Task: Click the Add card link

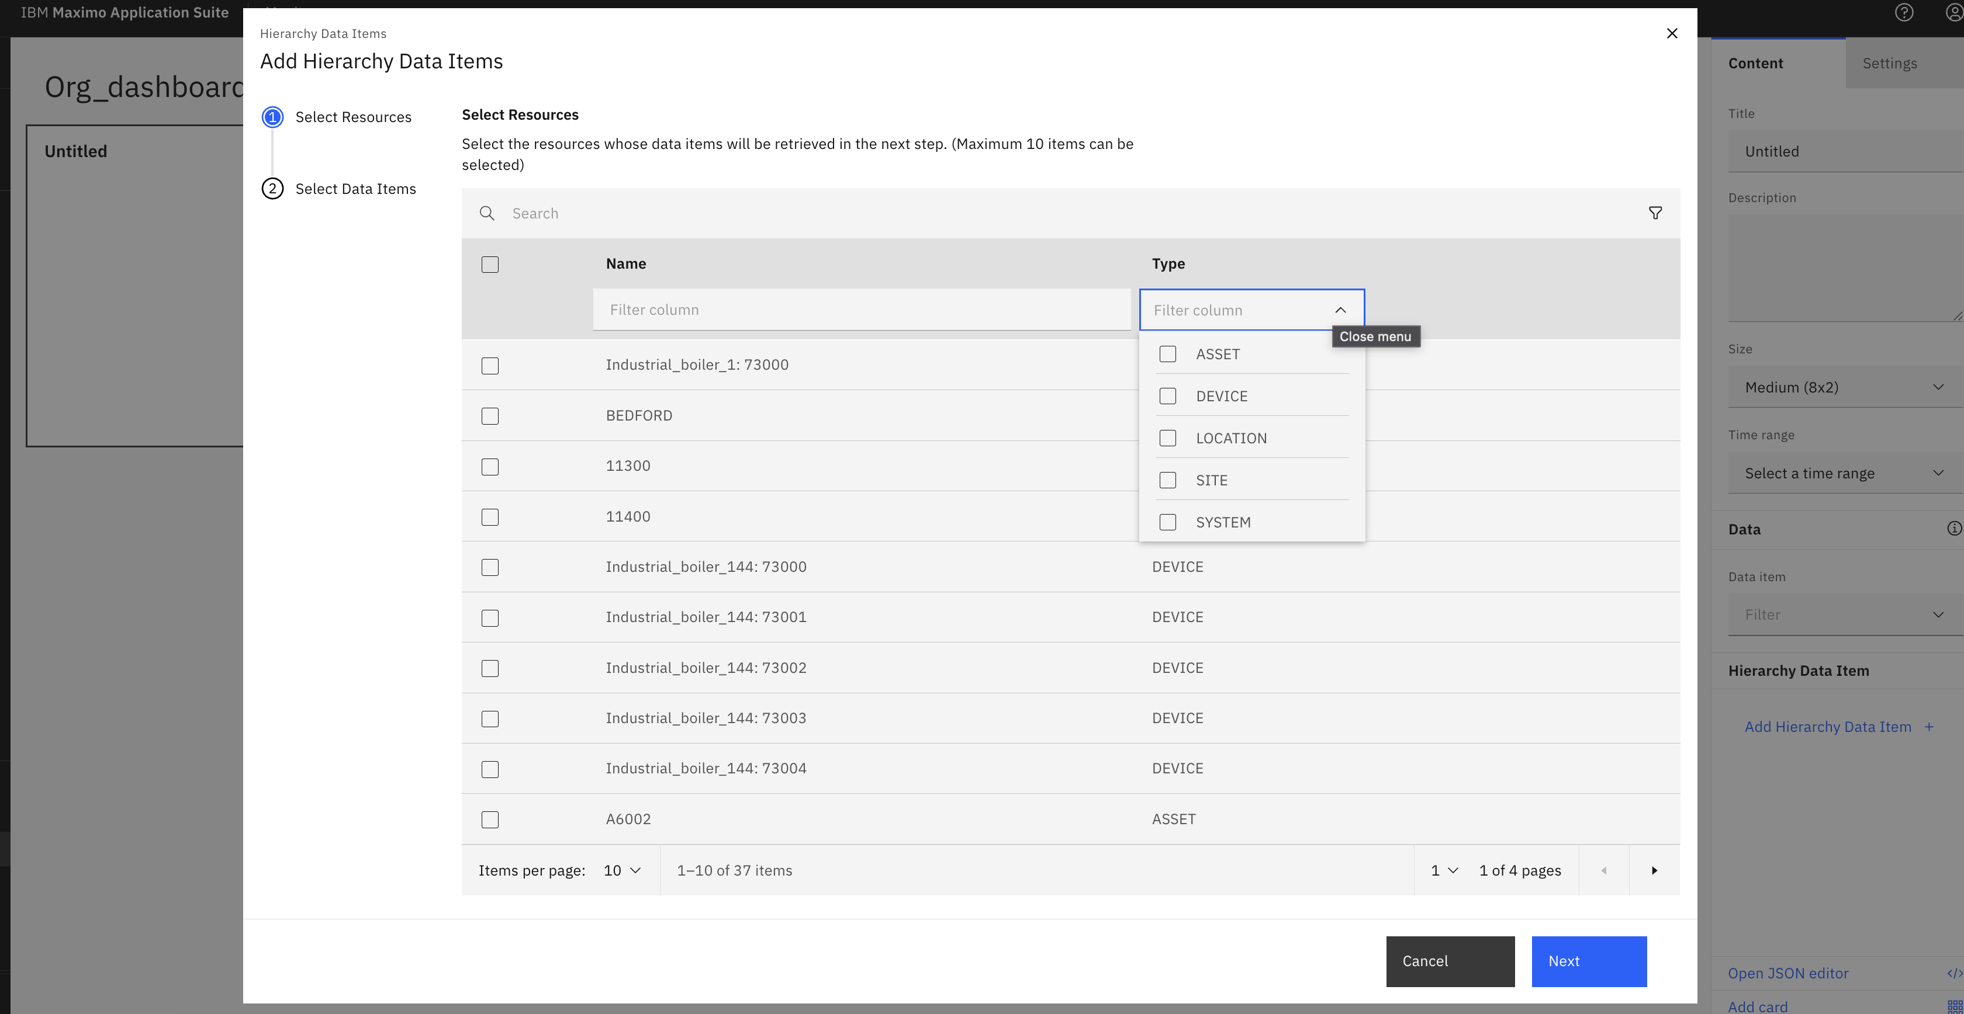Action: click(x=1758, y=1007)
